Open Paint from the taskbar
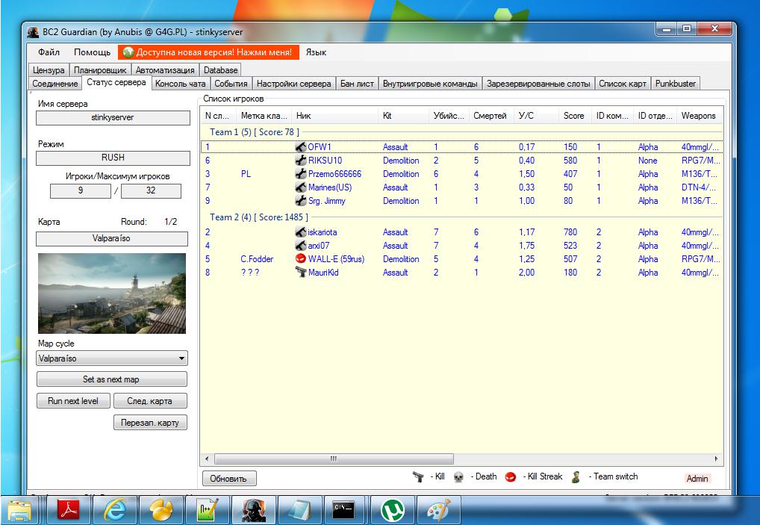760x525 pixels. tap(438, 510)
